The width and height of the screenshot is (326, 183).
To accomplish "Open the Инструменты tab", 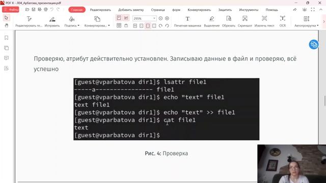I will click(x=249, y=10).
